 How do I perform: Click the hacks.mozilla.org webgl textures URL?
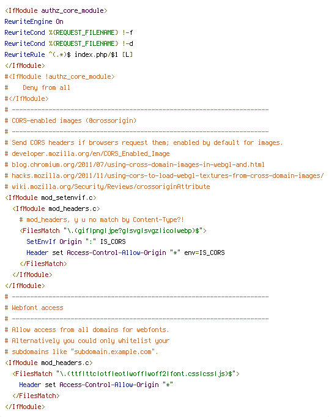[x=168, y=176]
